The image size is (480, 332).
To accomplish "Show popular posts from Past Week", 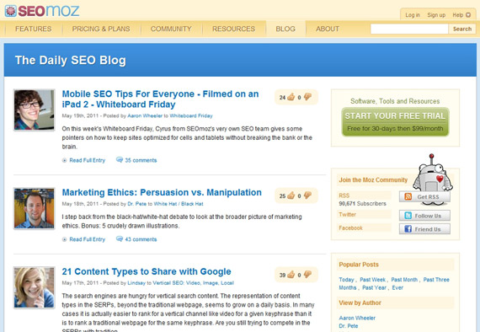I will point(372,280).
